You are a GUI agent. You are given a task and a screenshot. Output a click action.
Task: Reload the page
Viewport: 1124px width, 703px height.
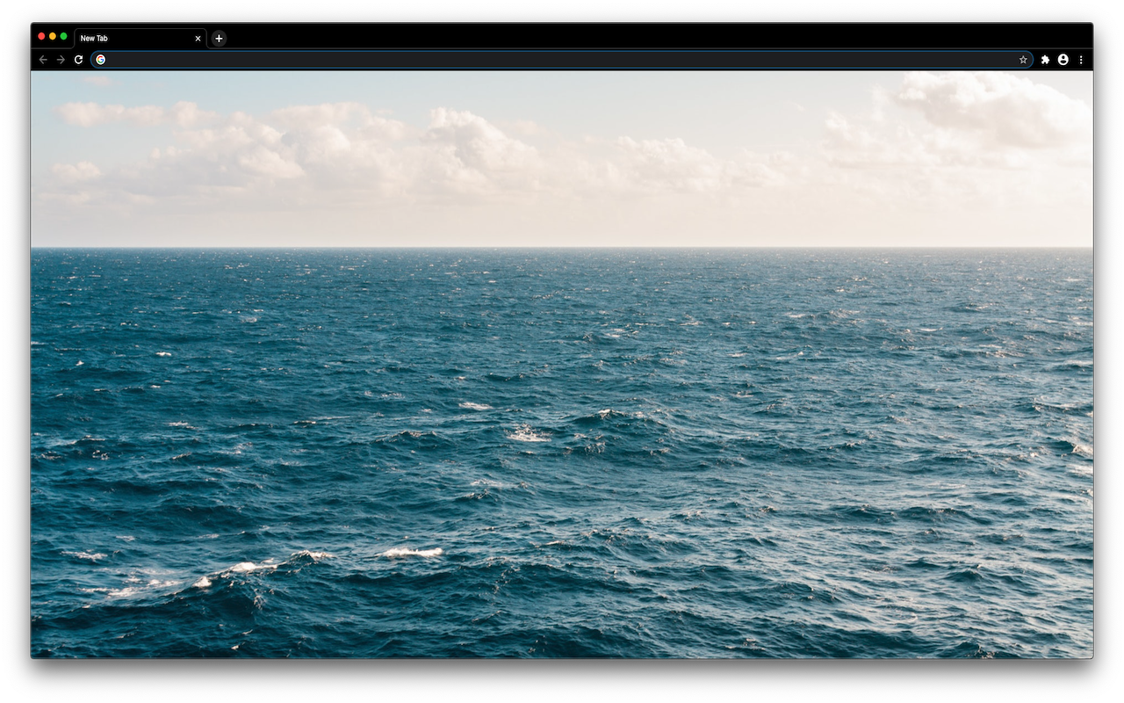(78, 60)
